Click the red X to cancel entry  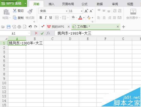tap(36, 33)
